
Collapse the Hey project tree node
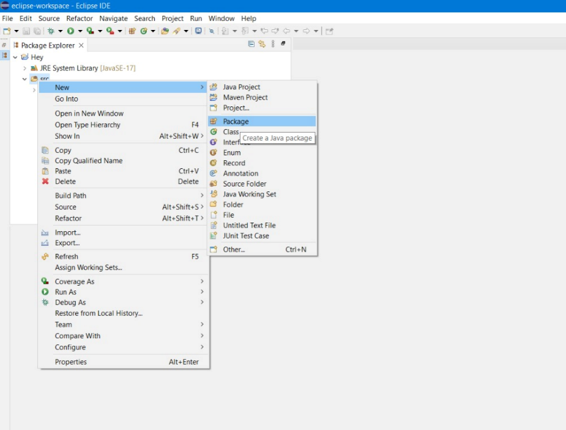[x=15, y=57]
